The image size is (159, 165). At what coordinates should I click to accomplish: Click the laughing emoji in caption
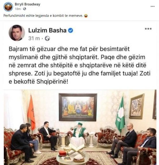pos(86,16)
